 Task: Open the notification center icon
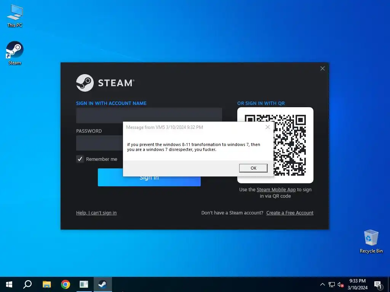(x=378, y=285)
